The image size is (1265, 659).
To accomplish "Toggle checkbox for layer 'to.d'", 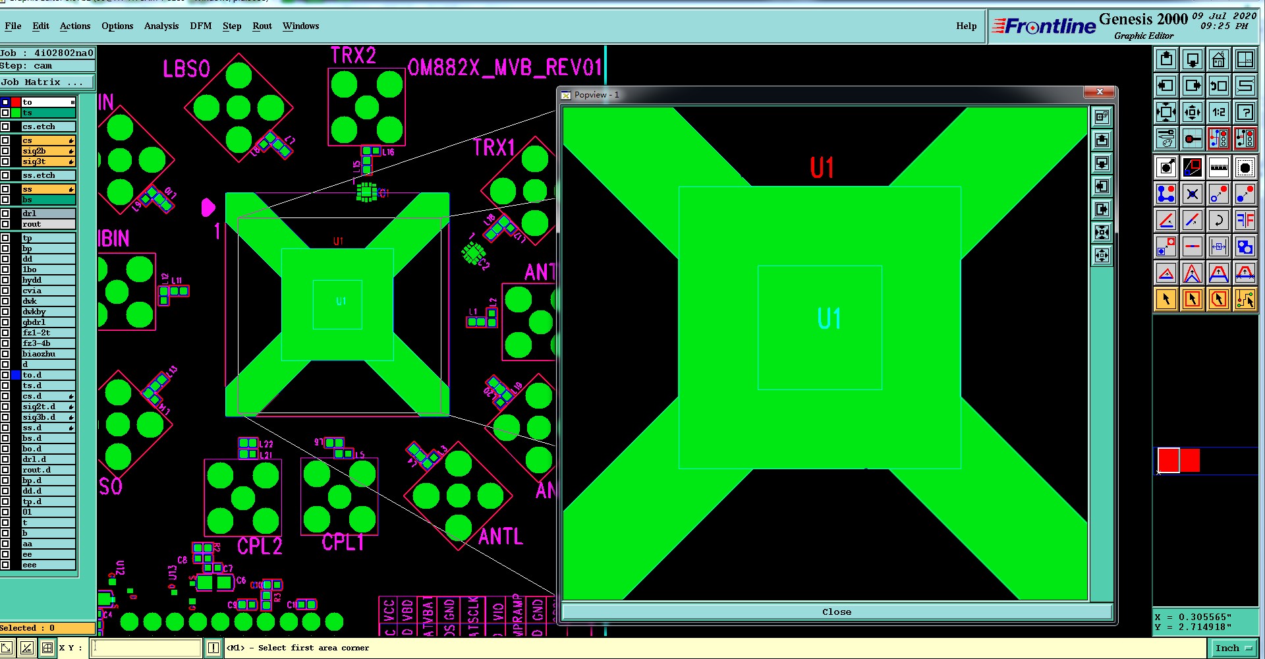I will pyautogui.click(x=5, y=375).
